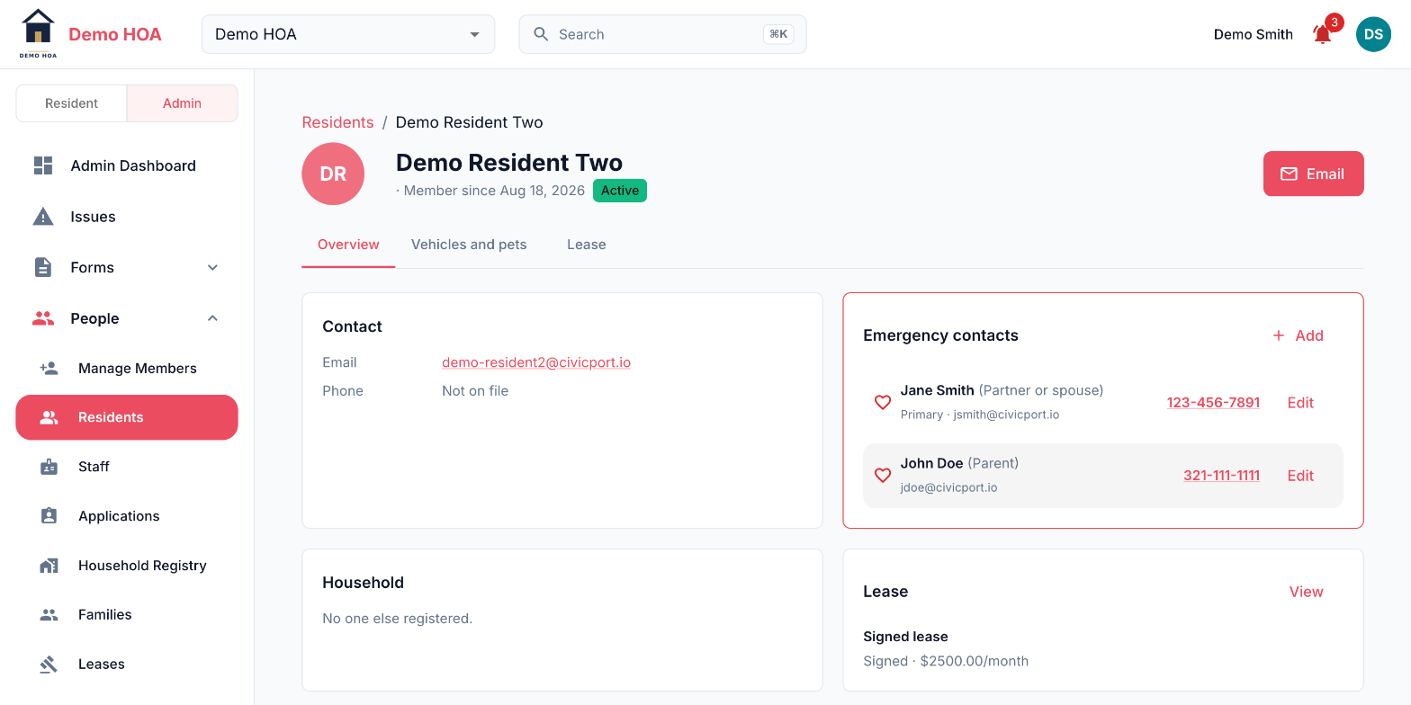This screenshot has height=705, width=1411.
Task: Click the Demo HOA brand title
Action: coord(115,34)
